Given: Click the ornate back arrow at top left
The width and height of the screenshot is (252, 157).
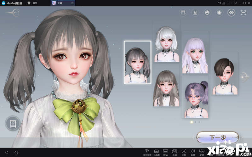Looking at the screenshot, I should click(x=13, y=13).
